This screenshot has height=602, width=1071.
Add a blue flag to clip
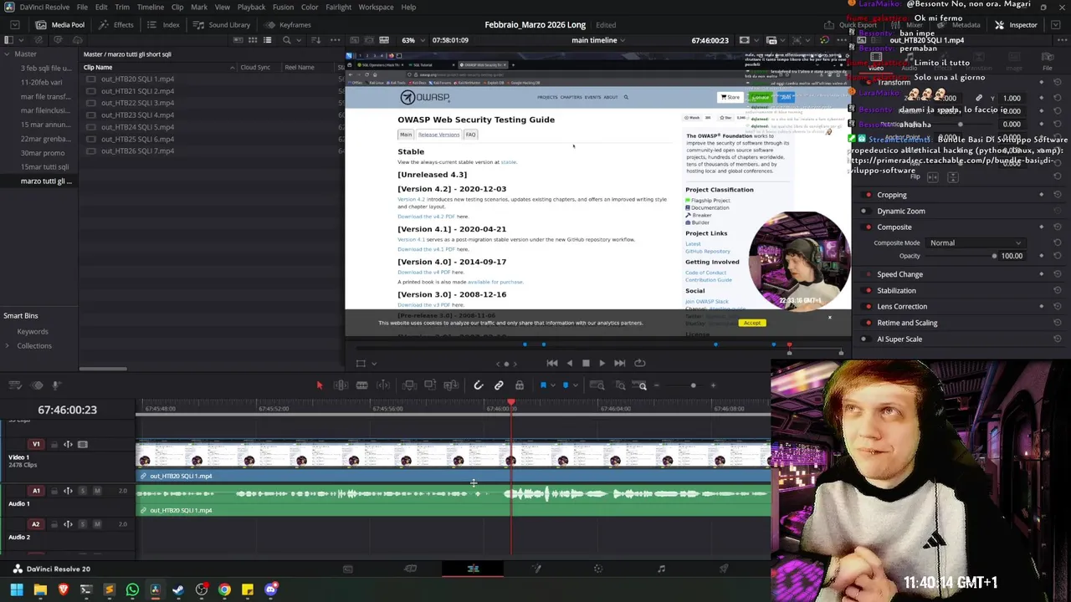(543, 385)
